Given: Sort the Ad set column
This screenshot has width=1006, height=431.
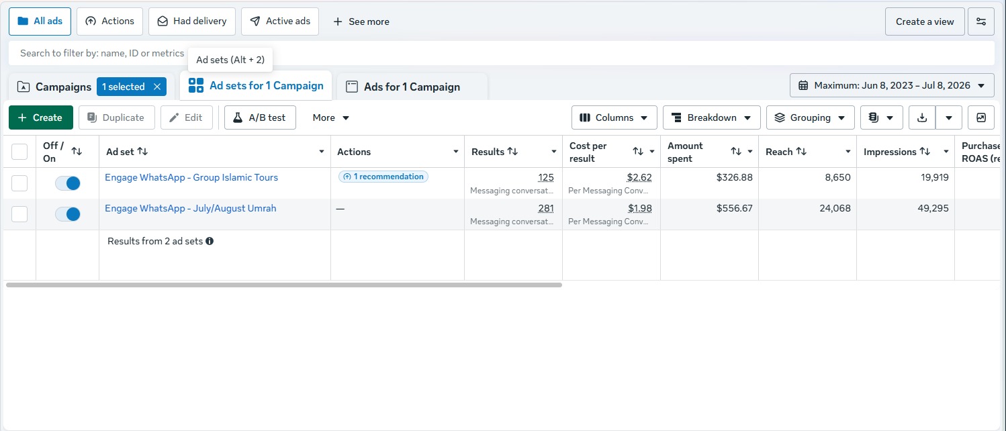Looking at the screenshot, I should pyautogui.click(x=142, y=152).
